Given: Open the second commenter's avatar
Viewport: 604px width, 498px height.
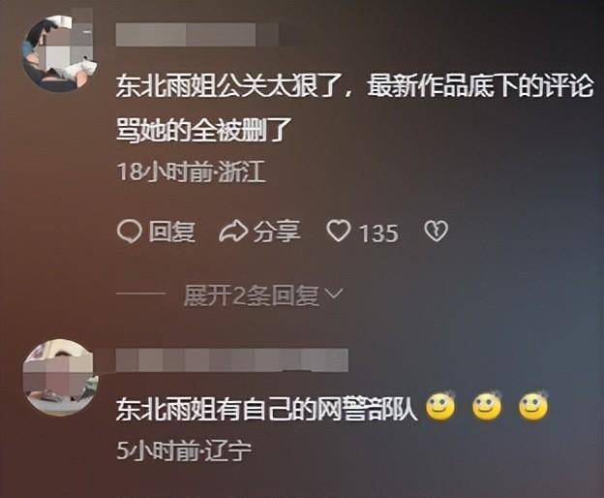Looking at the screenshot, I should (60, 377).
